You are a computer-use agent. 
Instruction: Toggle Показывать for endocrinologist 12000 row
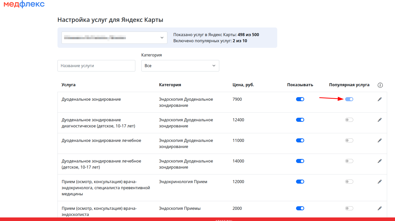(x=300, y=182)
